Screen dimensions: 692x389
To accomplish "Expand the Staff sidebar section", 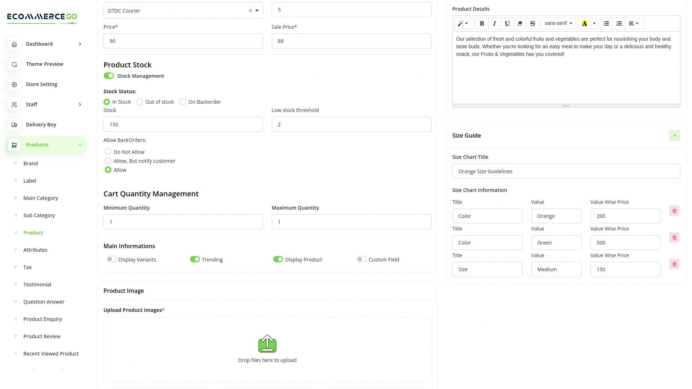I will (46, 104).
